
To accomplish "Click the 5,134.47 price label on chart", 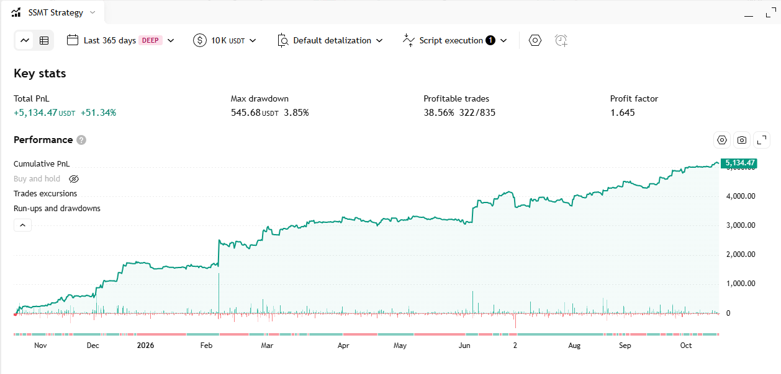I will (739, 163).
